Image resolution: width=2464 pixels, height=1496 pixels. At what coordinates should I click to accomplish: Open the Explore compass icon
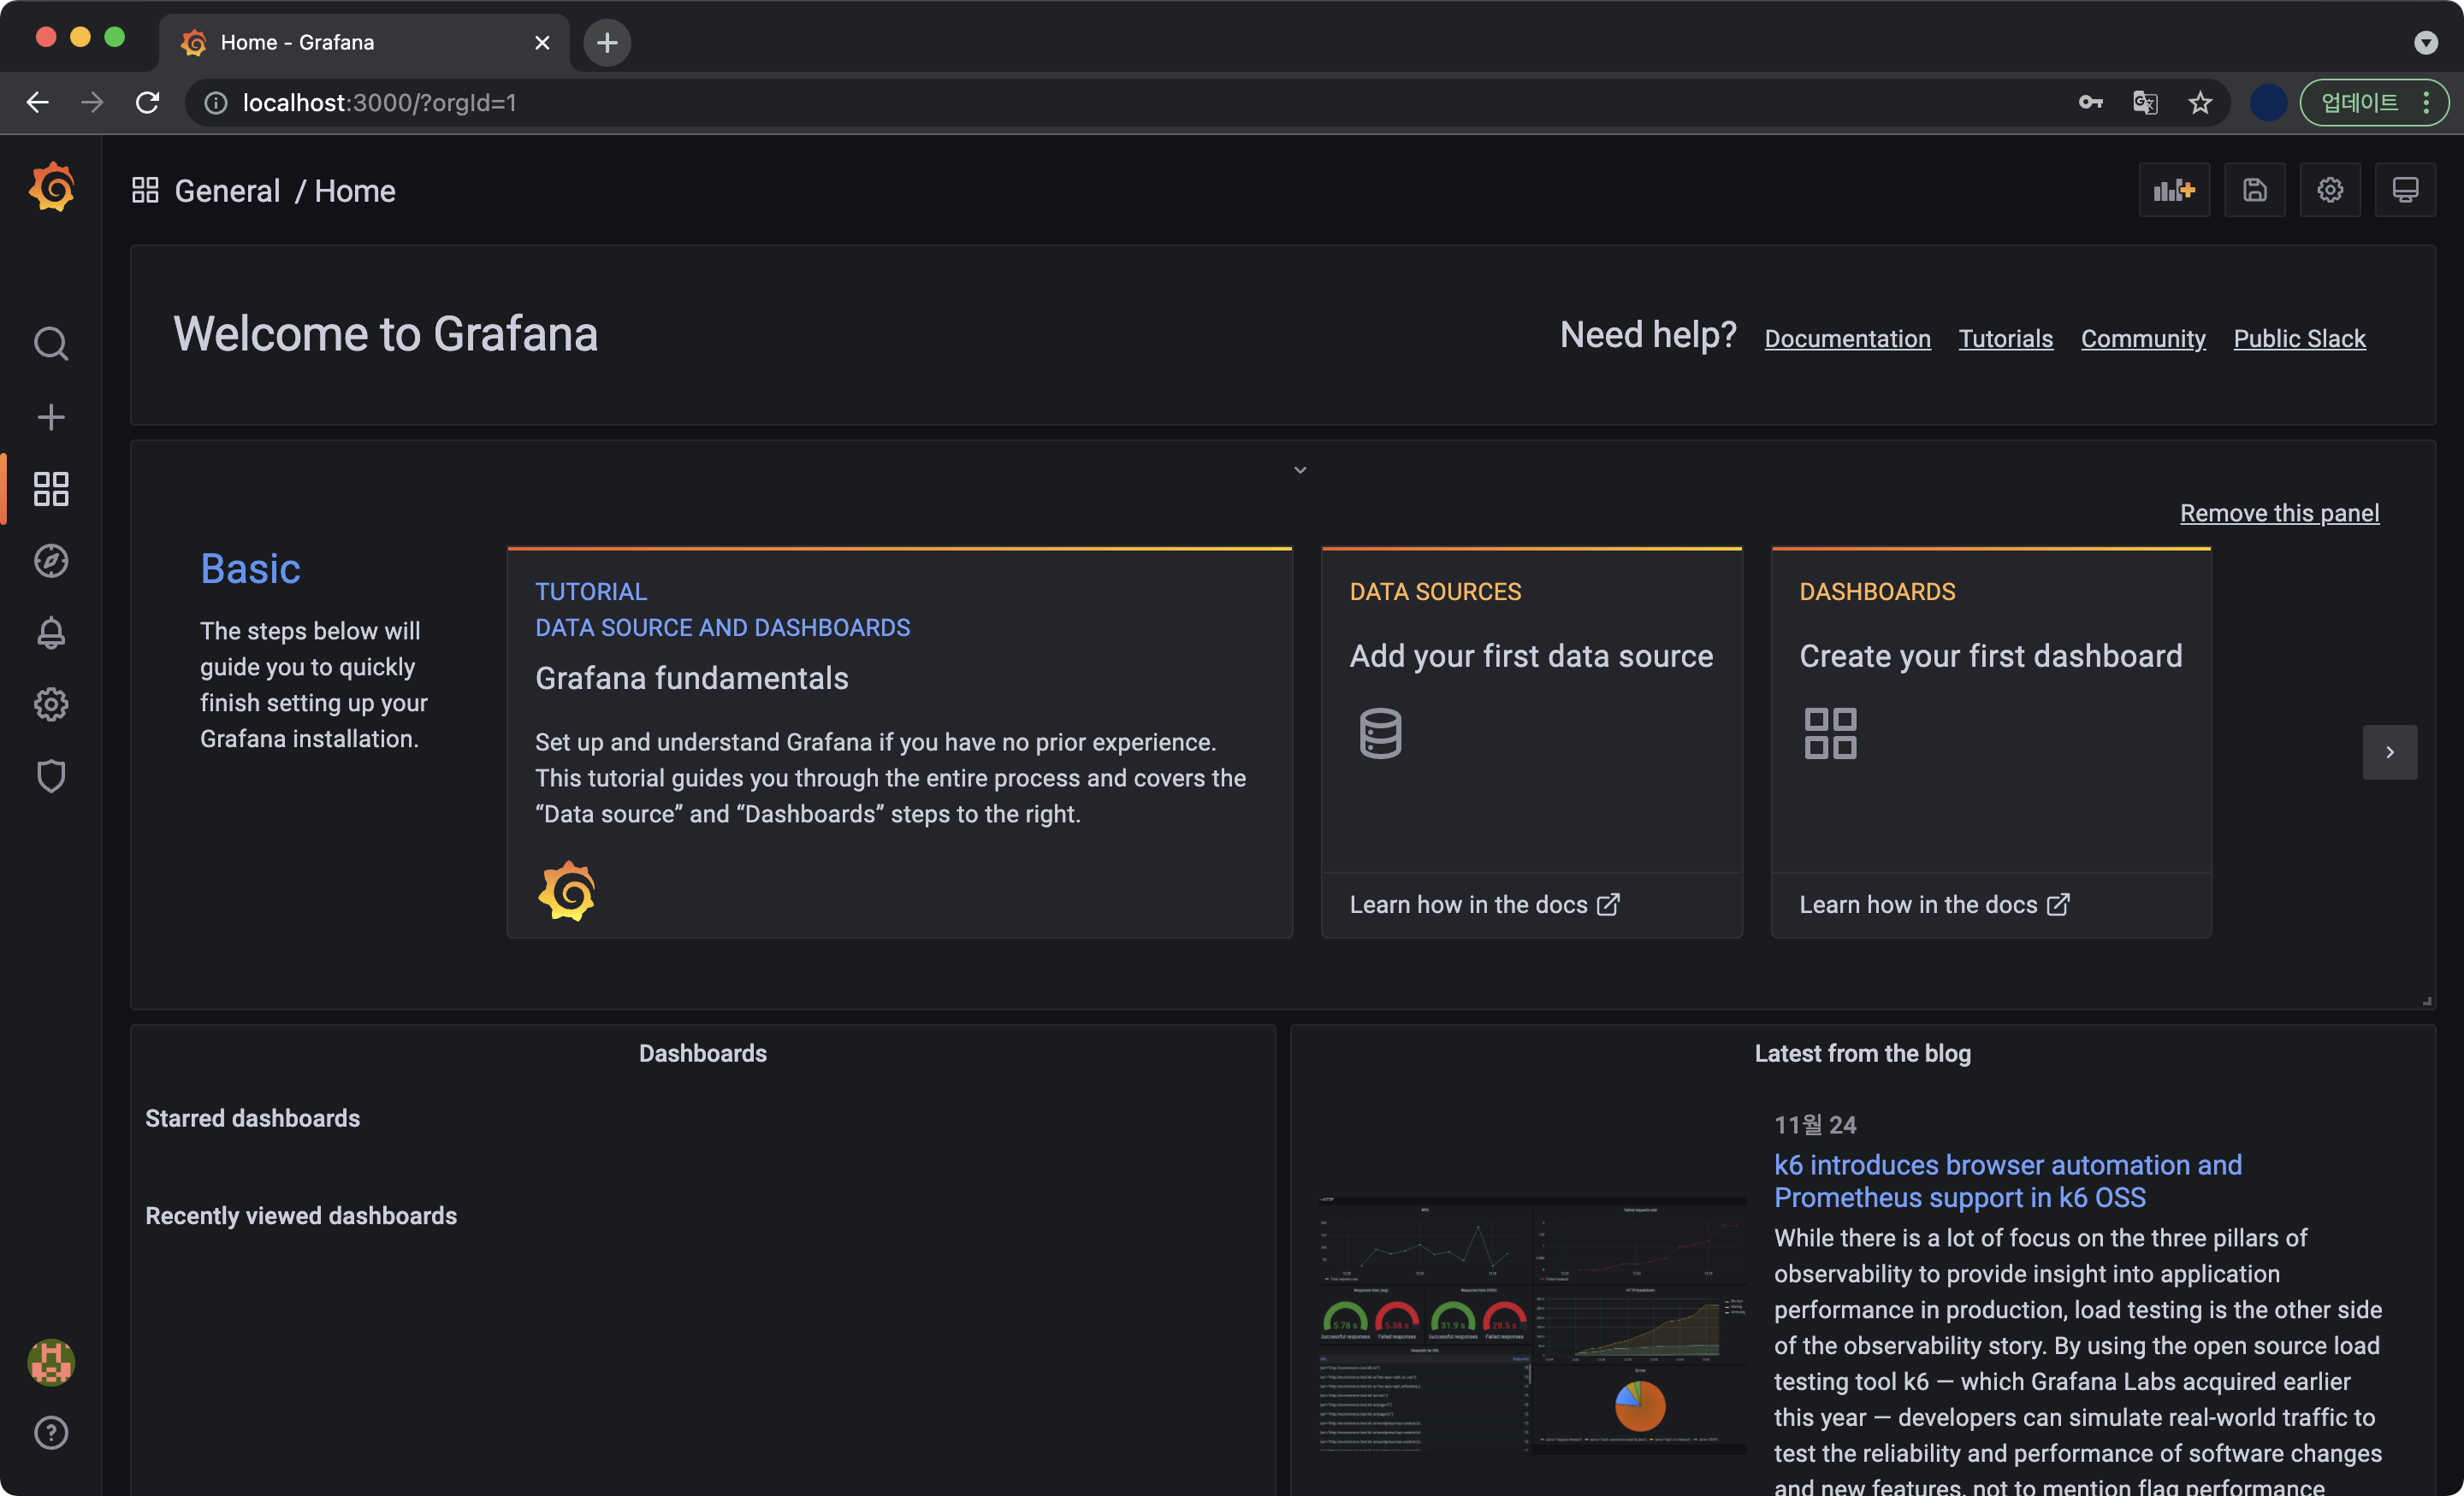[50, 561]
